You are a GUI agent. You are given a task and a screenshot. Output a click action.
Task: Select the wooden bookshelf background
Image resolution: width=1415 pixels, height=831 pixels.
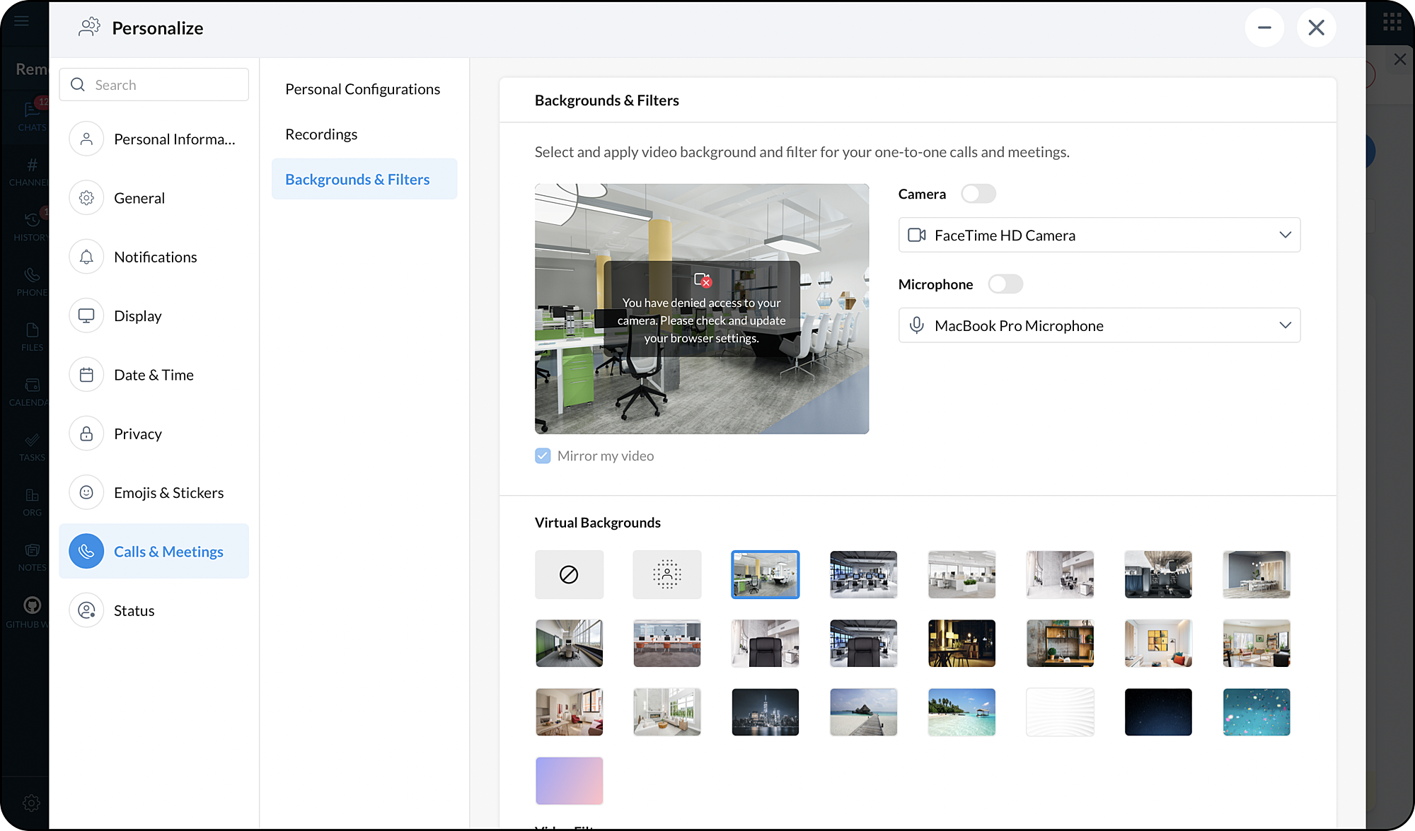pyautogui.click(x=1060, y=644)
